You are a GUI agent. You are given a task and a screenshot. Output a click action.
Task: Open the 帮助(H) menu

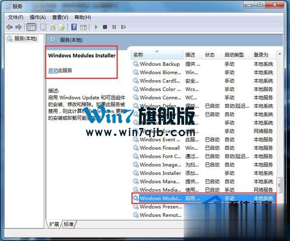pyautogui.click(x=83, y=17)
